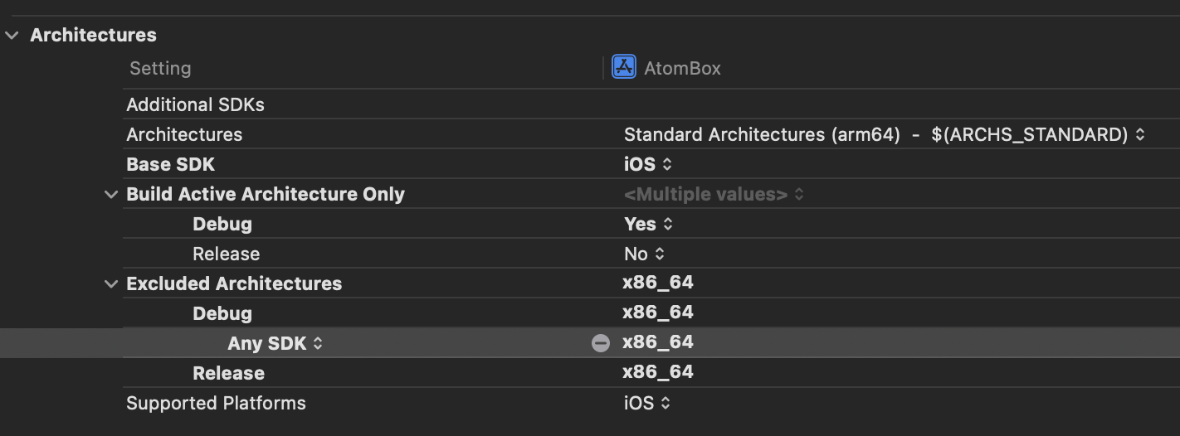1180x436 pixels.
Task: Collapse the Excluded Architectures row
Action: coord(111,284)
